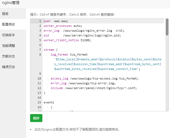This screenshot has height=138, width=170.
Task: Click the 'events' line in editor
Action: coord(49,102)
